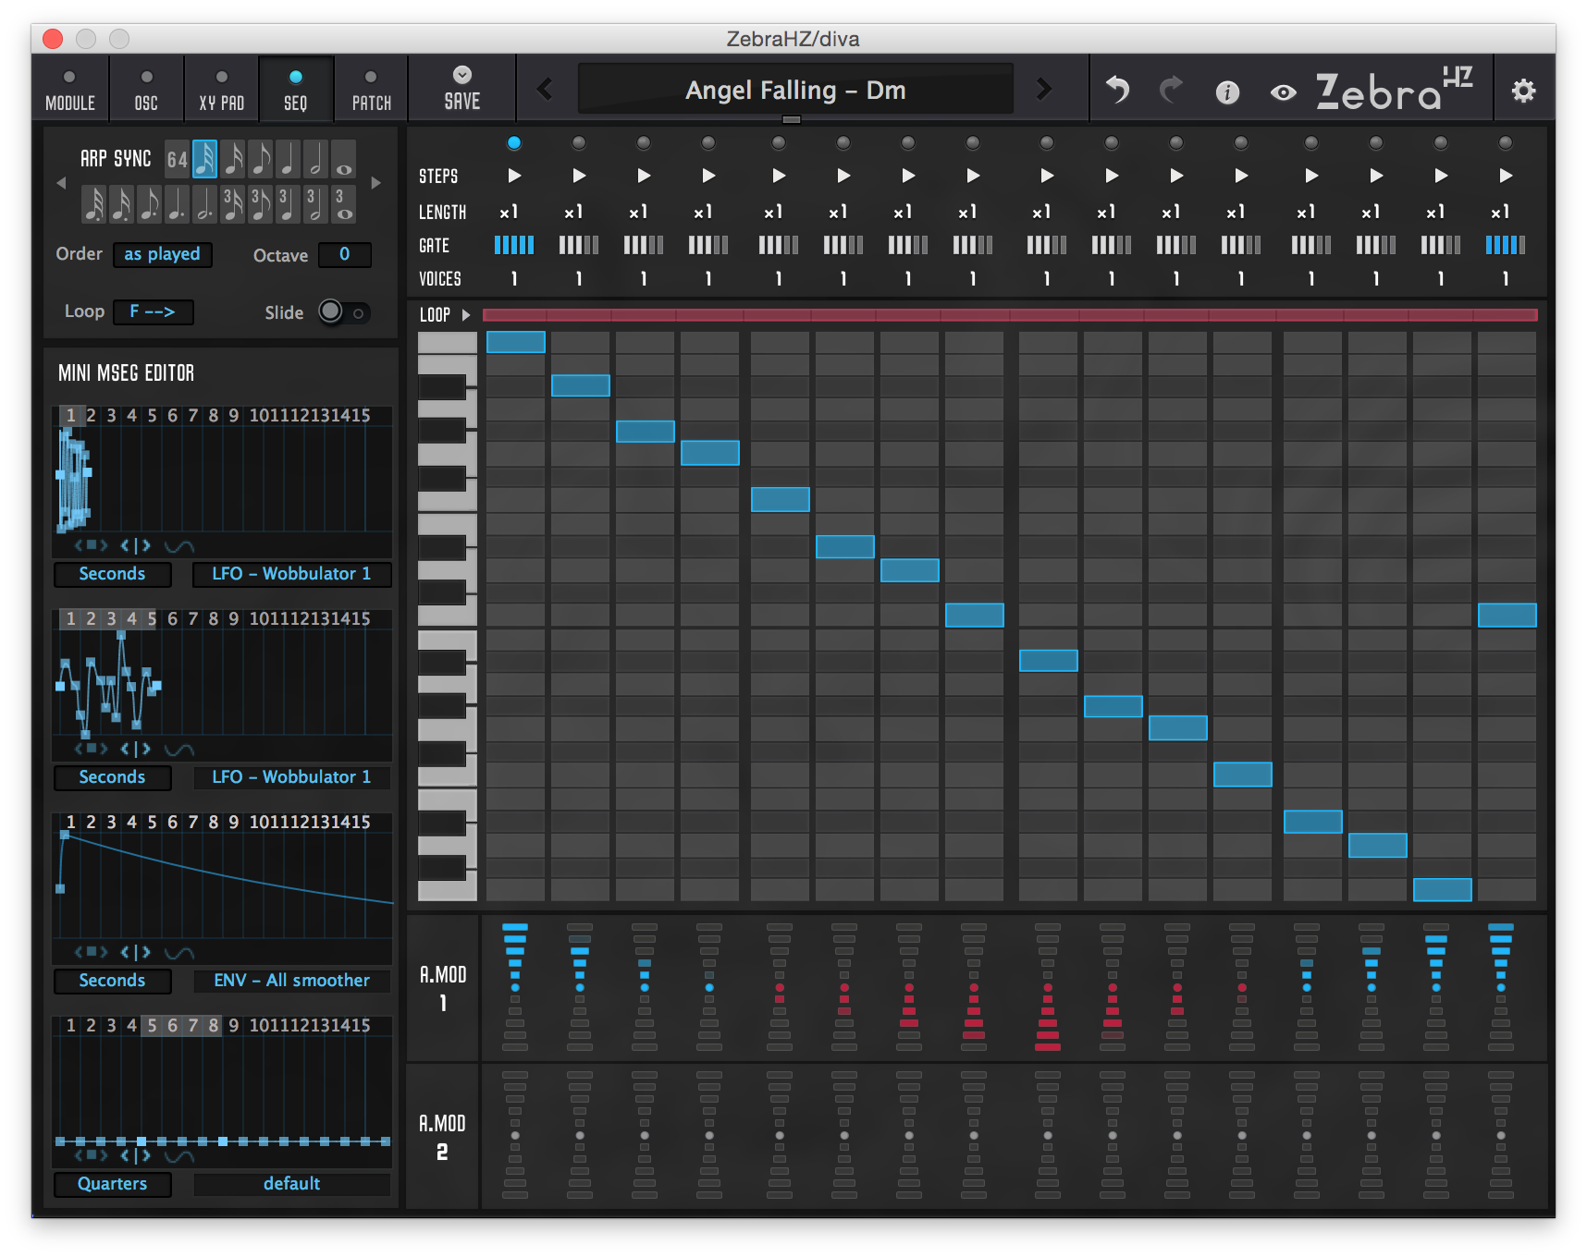
Task: Adjust the step 1 gate bars
Action: click(x=514, y=245)
